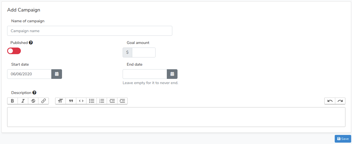Open the Start date calendar picker
Viewport: 352px width, 144px height.
[x=57, y=74]
